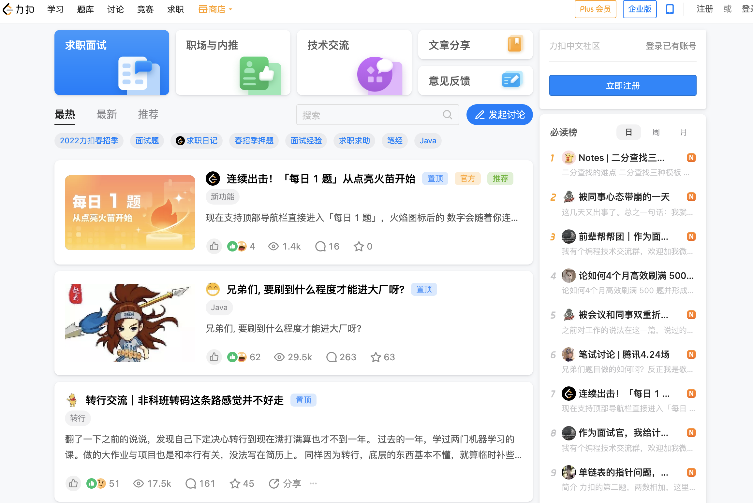Open the 每日1题 post thumbnail image
Screen dimensions: 753x503
tap(130, 212)
